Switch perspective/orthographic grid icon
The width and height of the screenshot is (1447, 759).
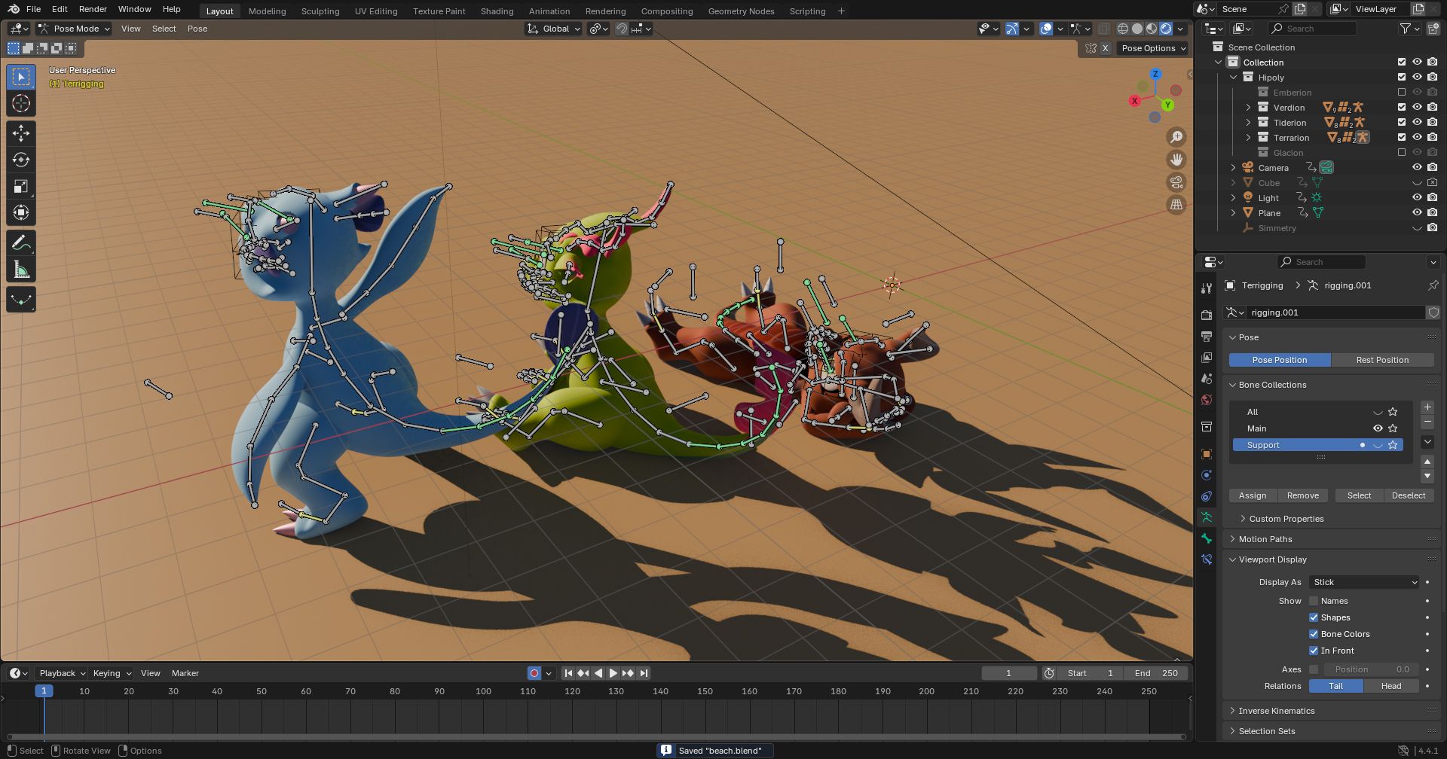point(1176,205)
